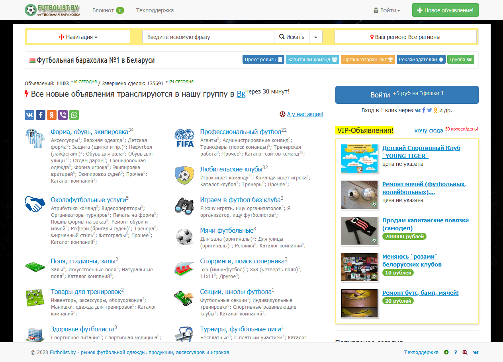
Task: Expand the search options caret
Action: pos(316,37)
